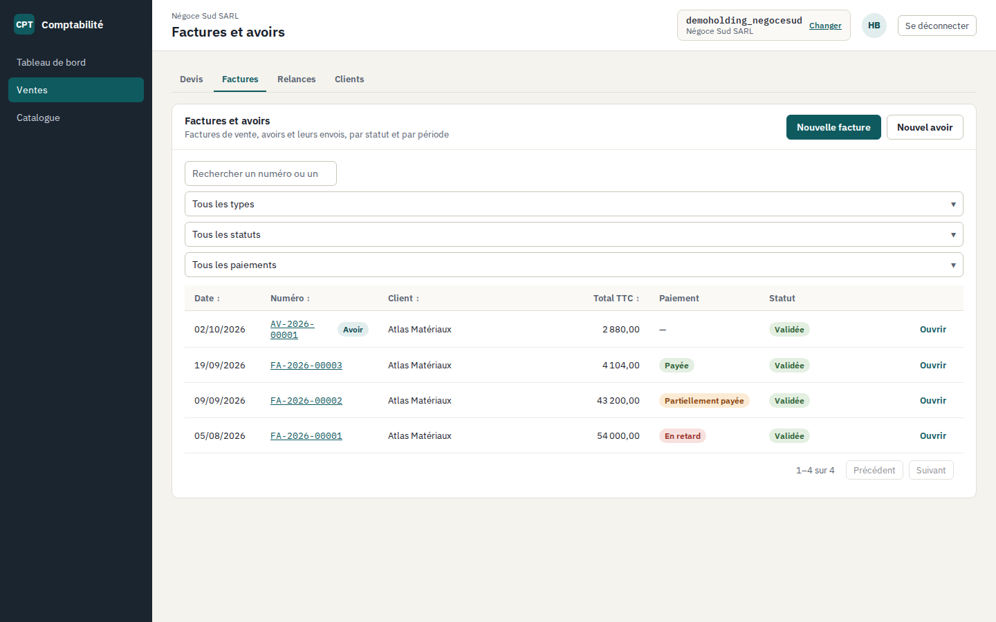Click the 'Payée' payment badge

[676, 366]
